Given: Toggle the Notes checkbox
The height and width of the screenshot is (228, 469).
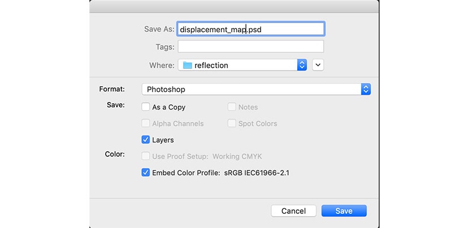Looking at the screenshot, I should point(232,107).
